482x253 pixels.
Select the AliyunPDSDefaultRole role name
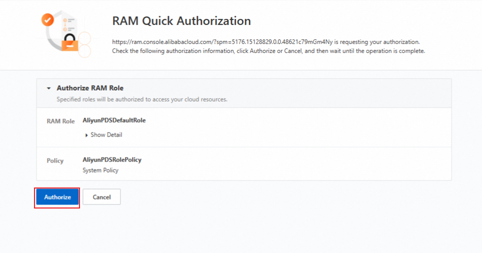click(114, 120)
